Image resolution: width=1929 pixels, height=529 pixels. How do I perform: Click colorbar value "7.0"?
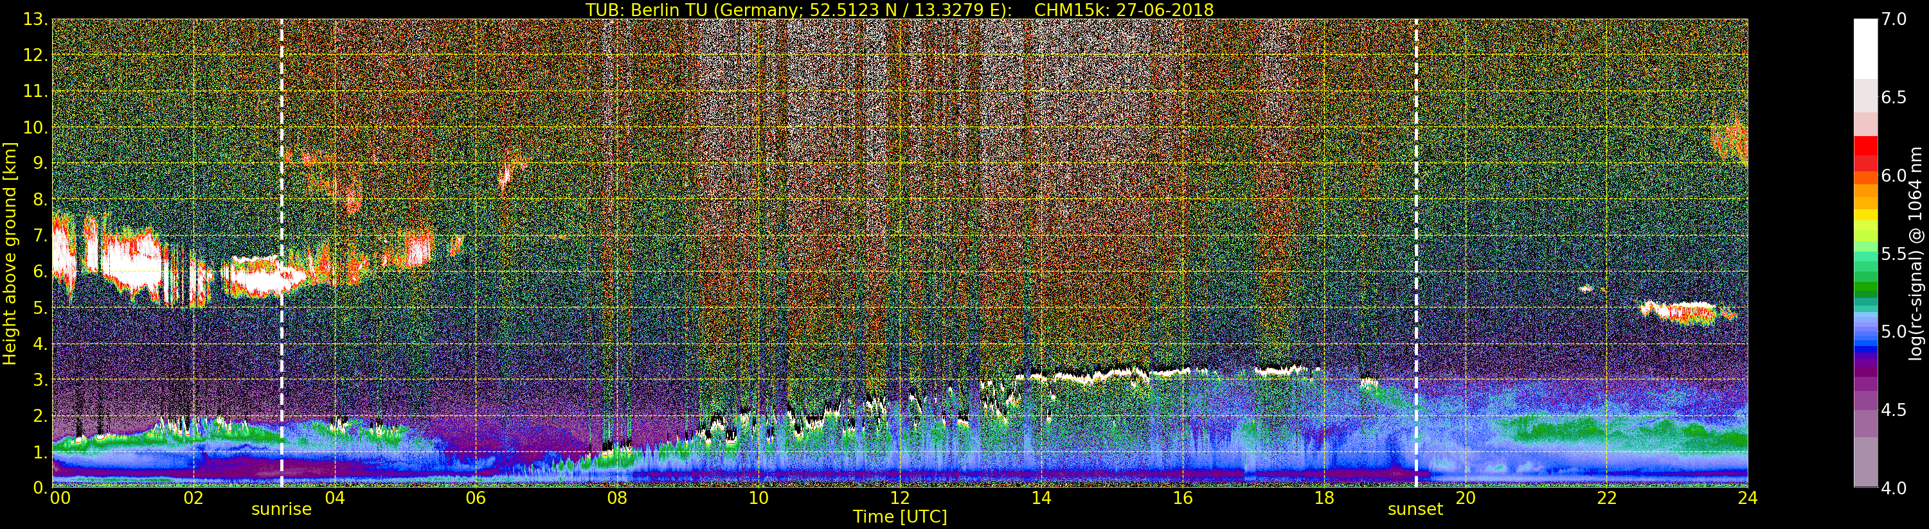[1894, 19]
